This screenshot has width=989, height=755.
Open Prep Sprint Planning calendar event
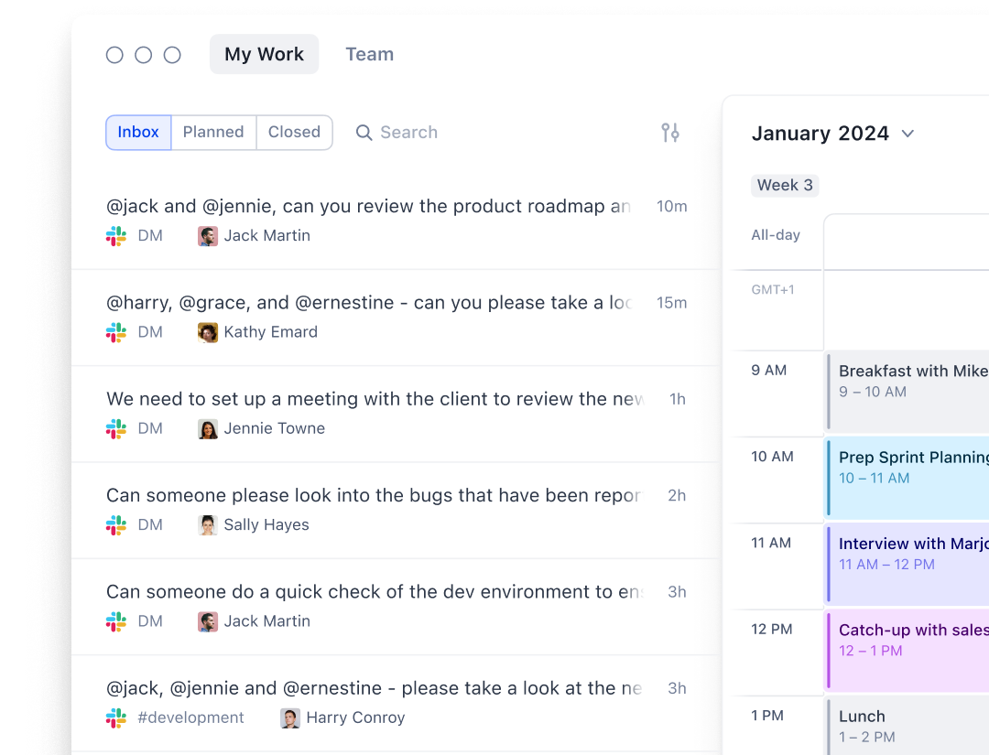tap(907, 479)
